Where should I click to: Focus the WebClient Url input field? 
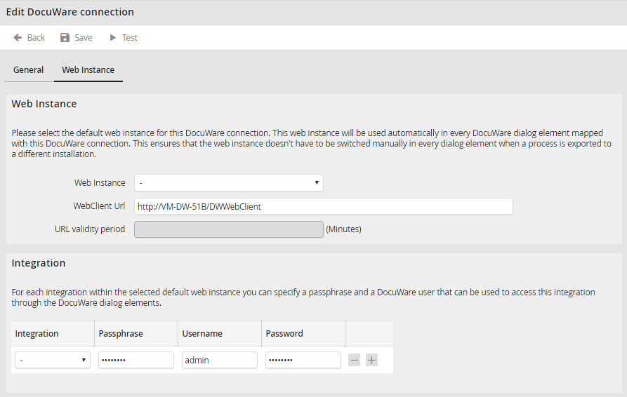coord(324,206)
